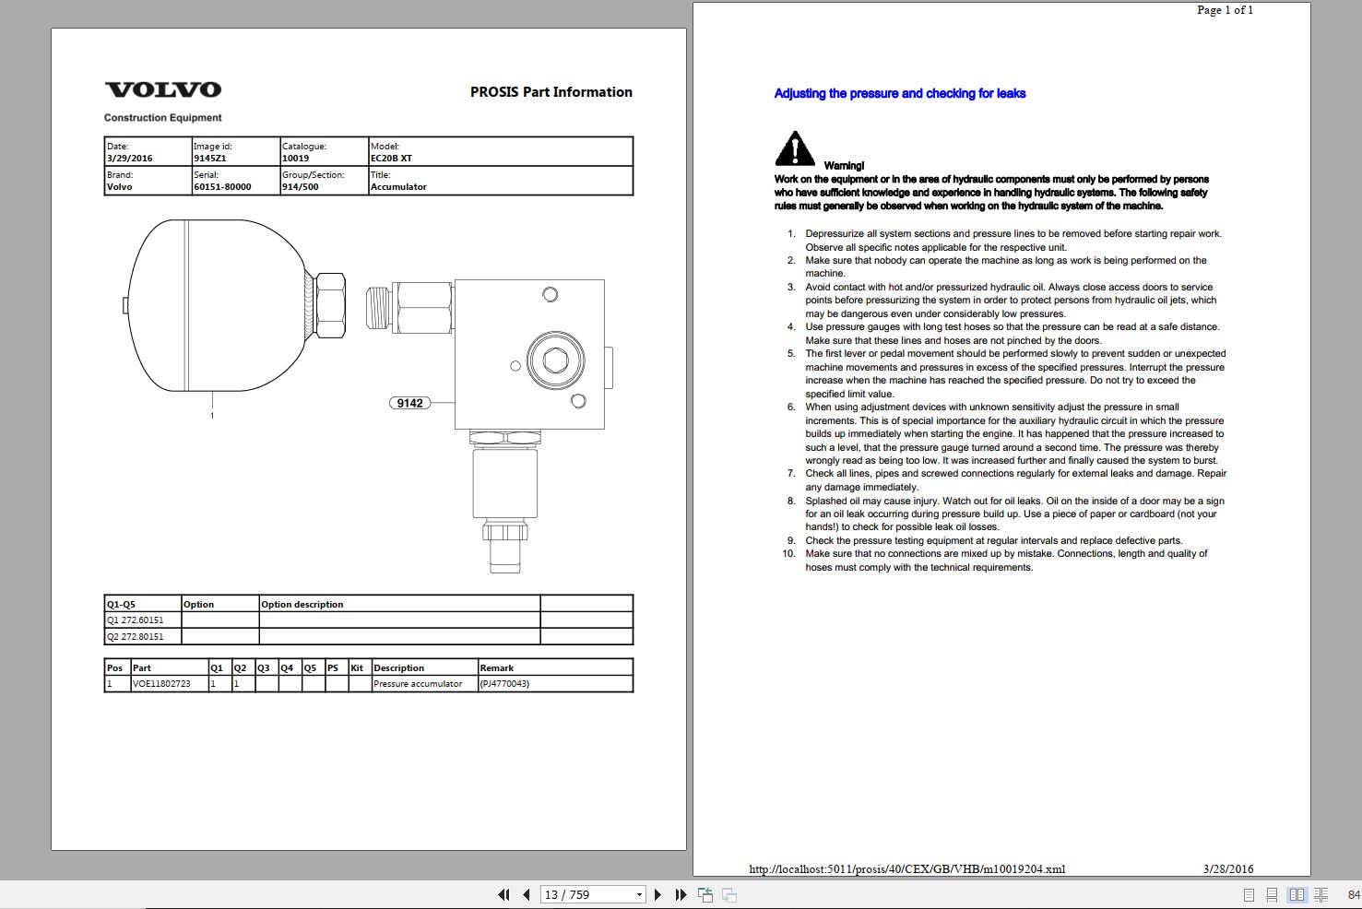
Task: Click the catalogue value 10019
Action: [x=295, y=159]
